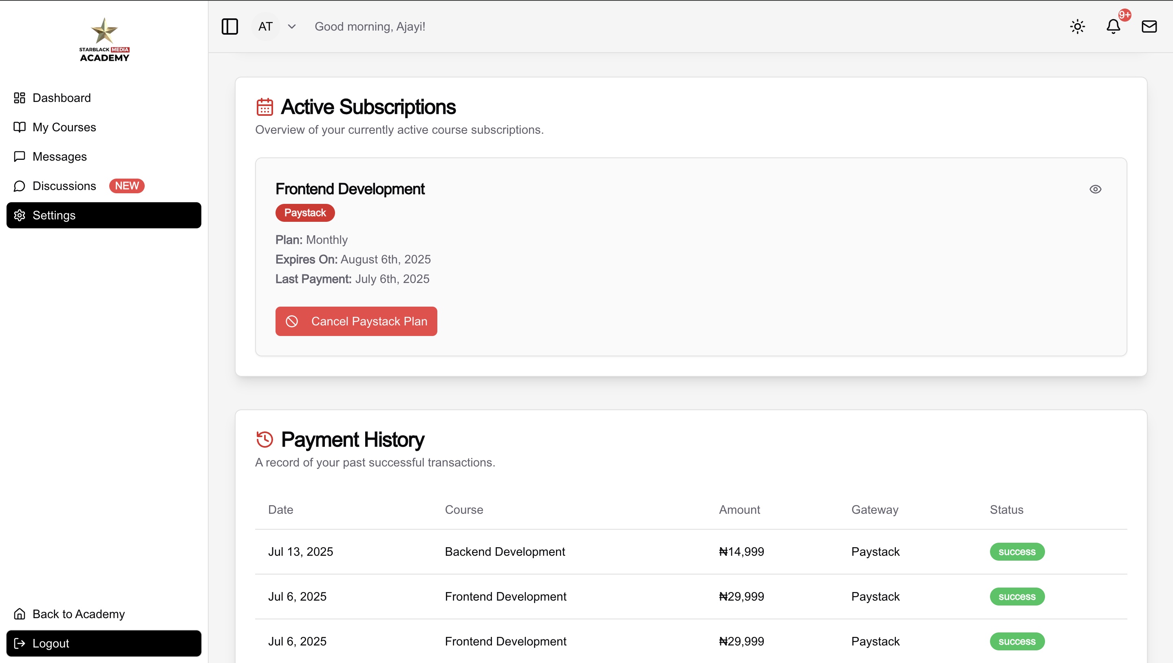Screen dimensions: 1173x663
Task: Toggle the light/dark theme sun icon
Action: click(x=1077, y=27)
